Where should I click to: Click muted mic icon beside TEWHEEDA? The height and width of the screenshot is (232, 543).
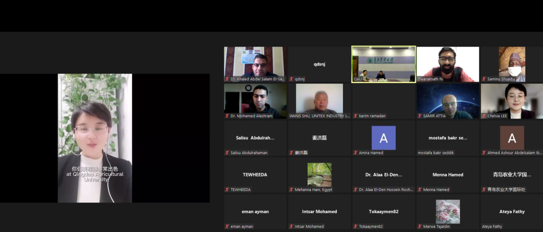pos(228,190)
